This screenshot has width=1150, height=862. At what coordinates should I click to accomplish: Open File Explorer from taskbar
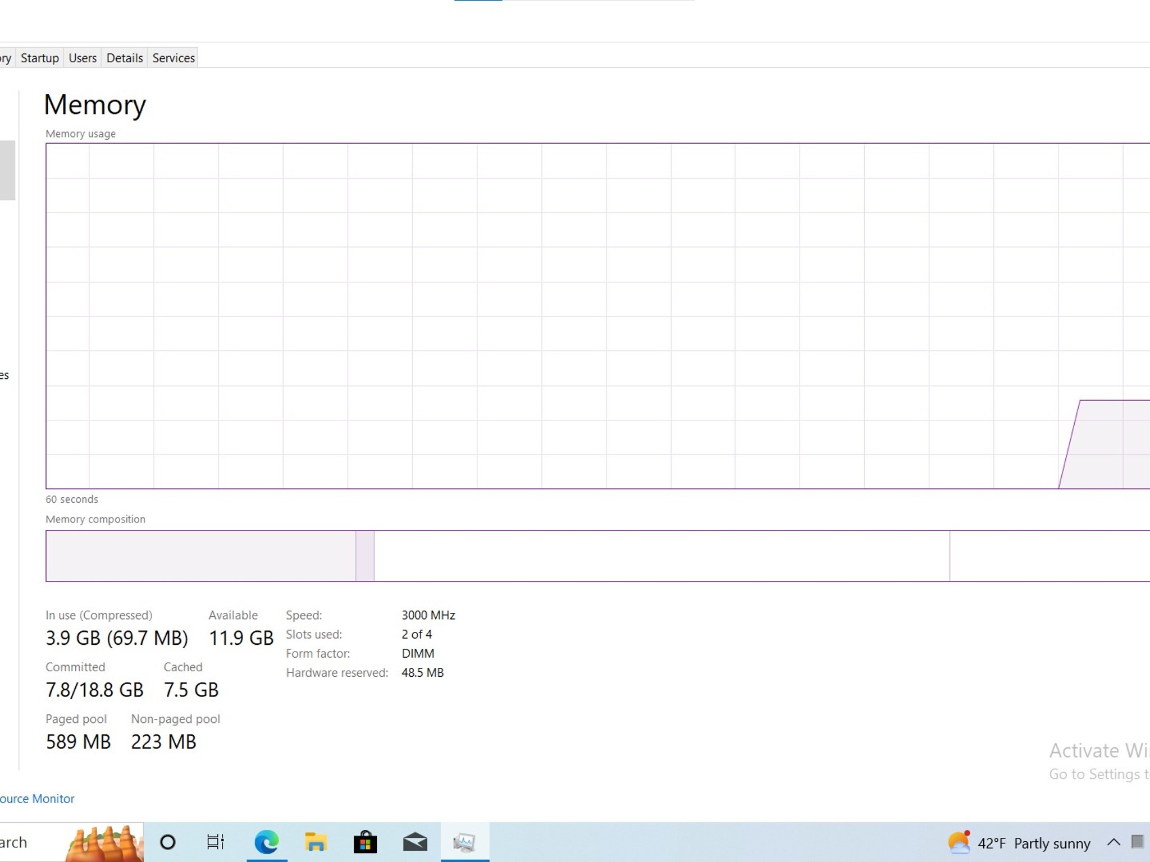[x=316, y=842]
